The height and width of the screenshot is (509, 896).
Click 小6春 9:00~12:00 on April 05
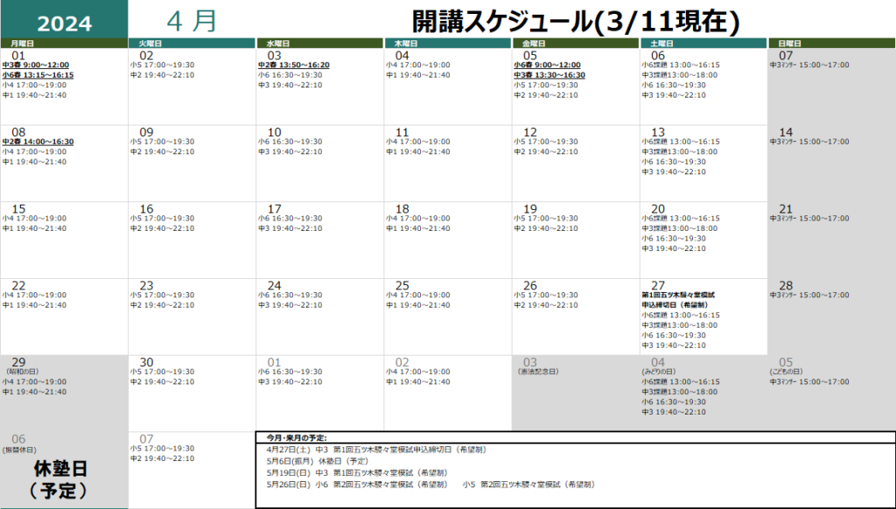547,65
